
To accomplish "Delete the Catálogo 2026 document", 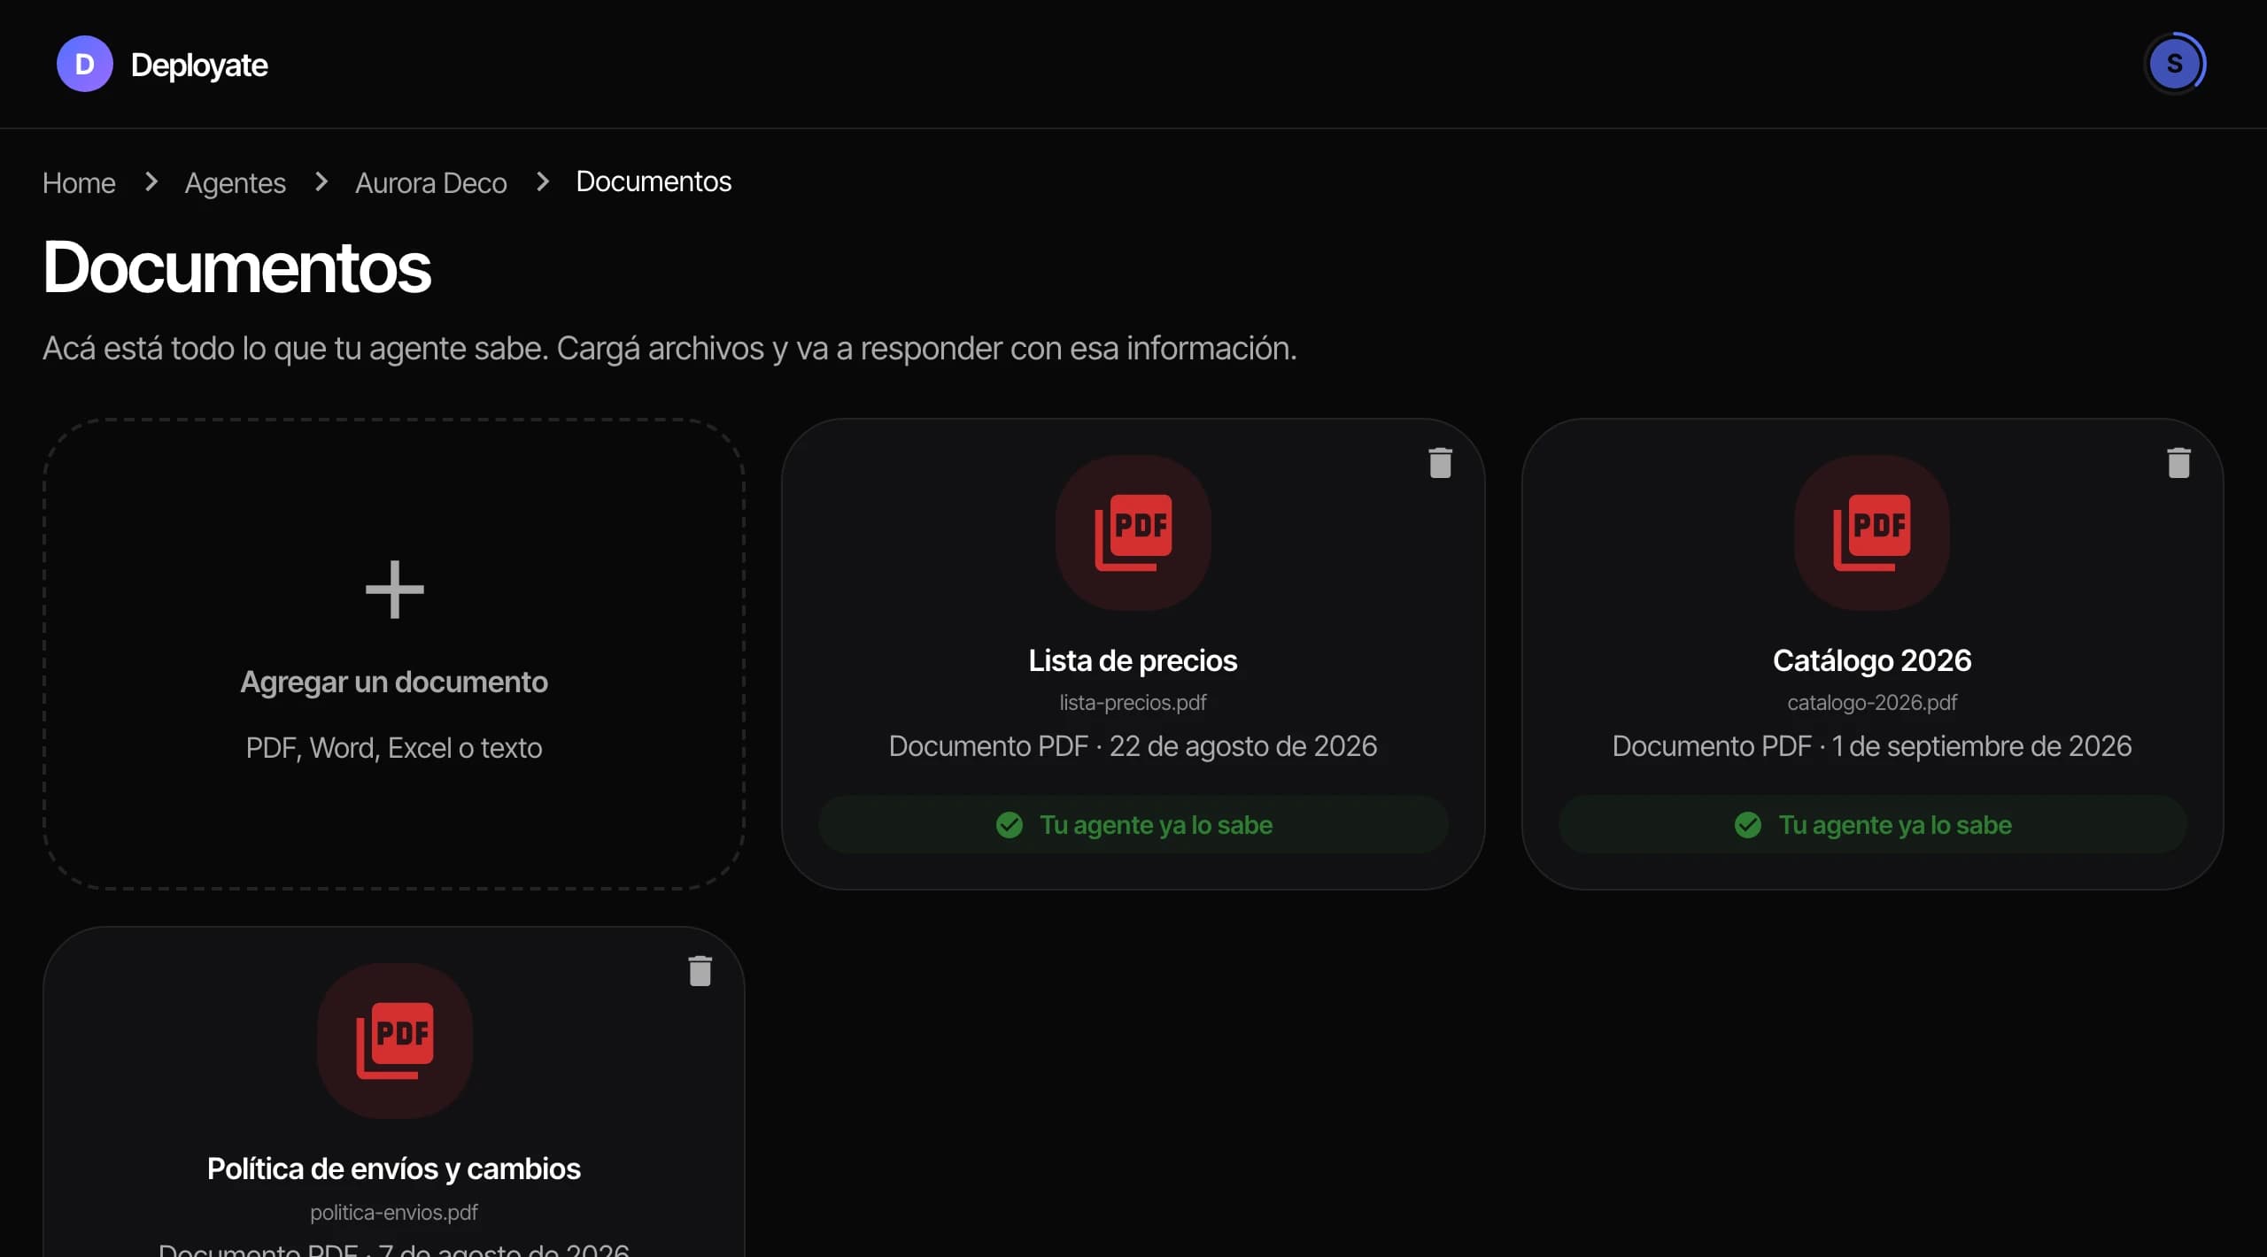I will (2178, 462).
